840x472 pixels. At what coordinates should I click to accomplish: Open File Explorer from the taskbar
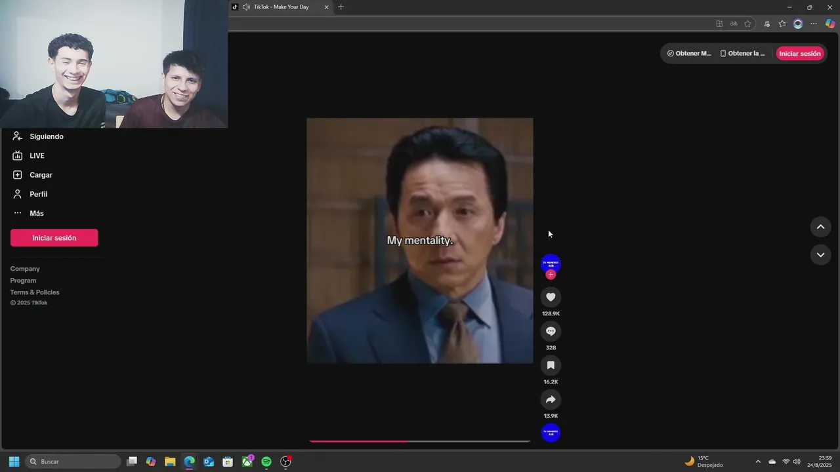[170, 462]
